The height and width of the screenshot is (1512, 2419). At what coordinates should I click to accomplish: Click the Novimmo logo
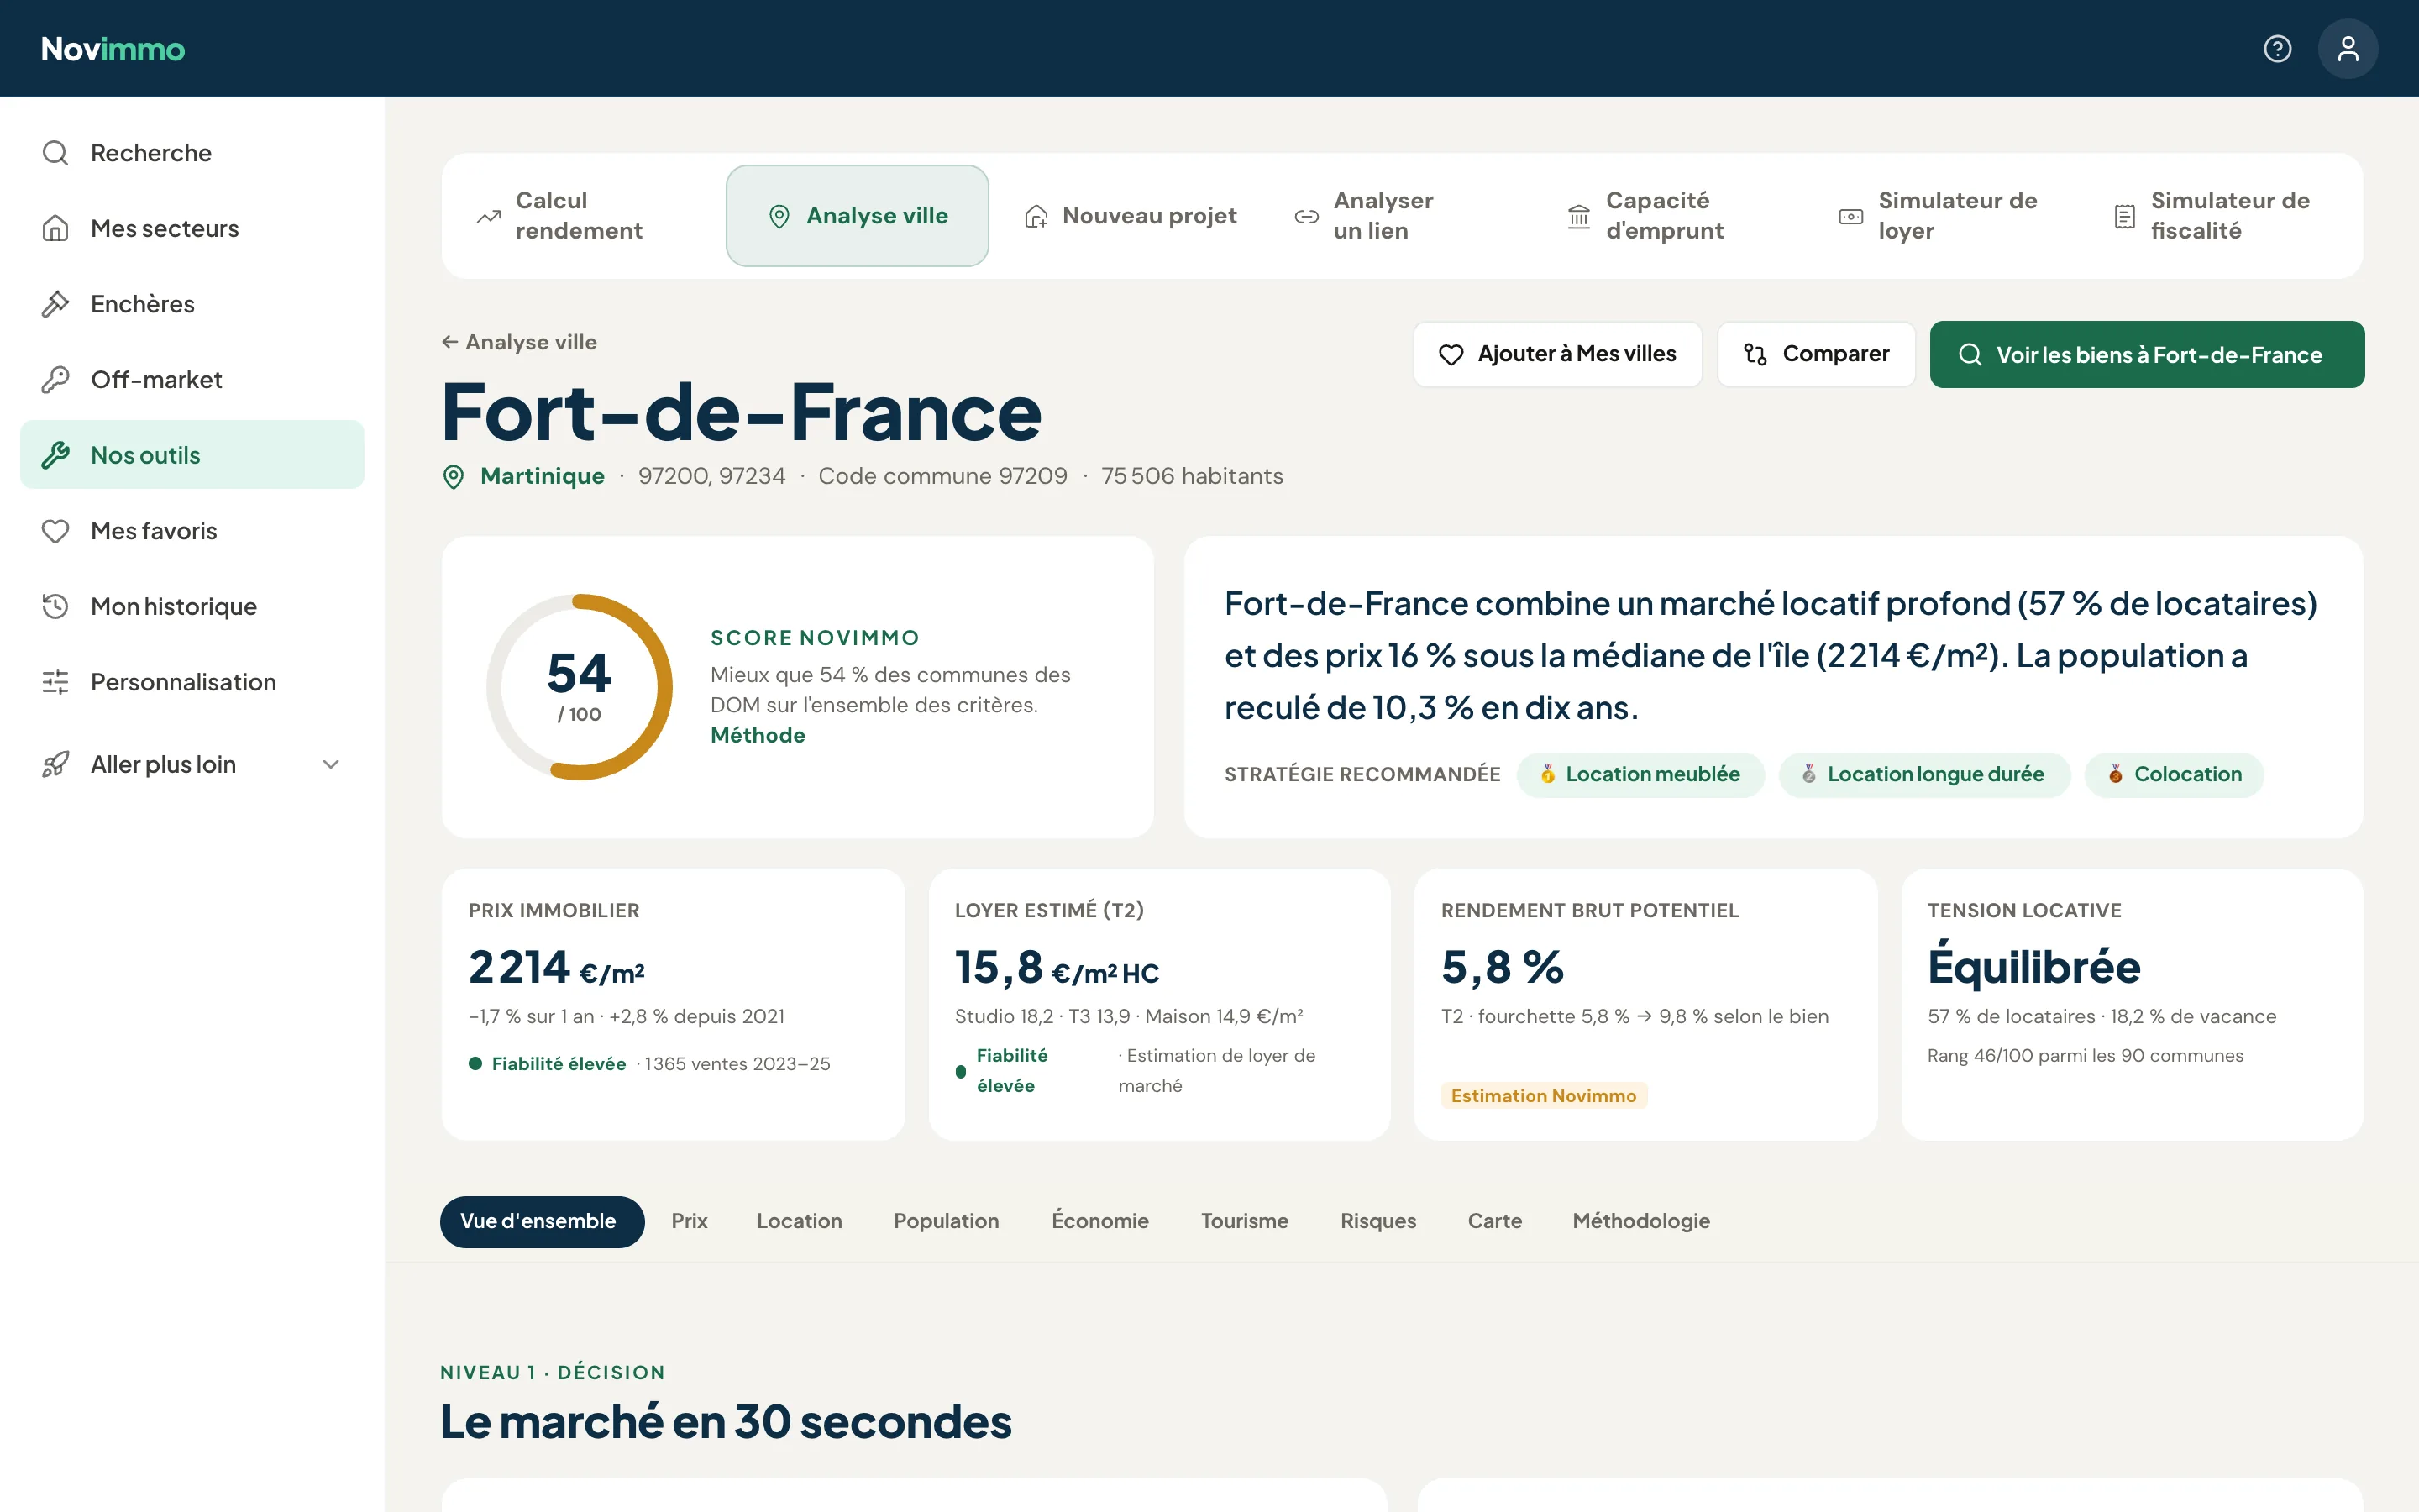pyautogui.click(x=113, y=49)
